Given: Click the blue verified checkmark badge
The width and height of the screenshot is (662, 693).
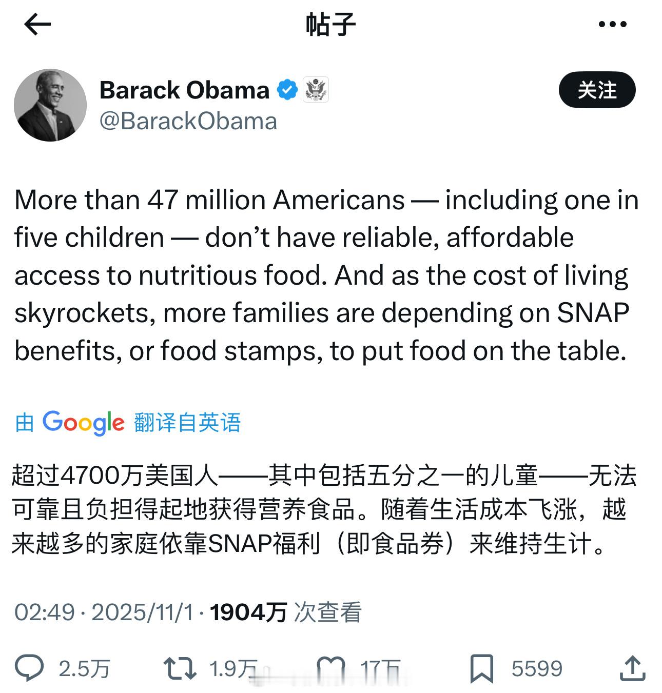Looking at the screenshot, I should pos(286,88).
